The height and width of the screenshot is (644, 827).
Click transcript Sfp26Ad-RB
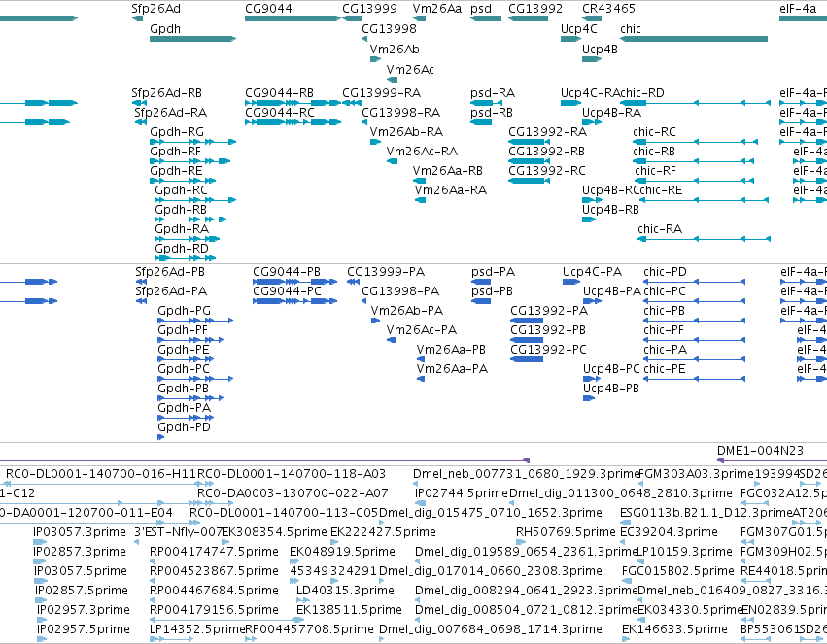(x=167, y=93)
